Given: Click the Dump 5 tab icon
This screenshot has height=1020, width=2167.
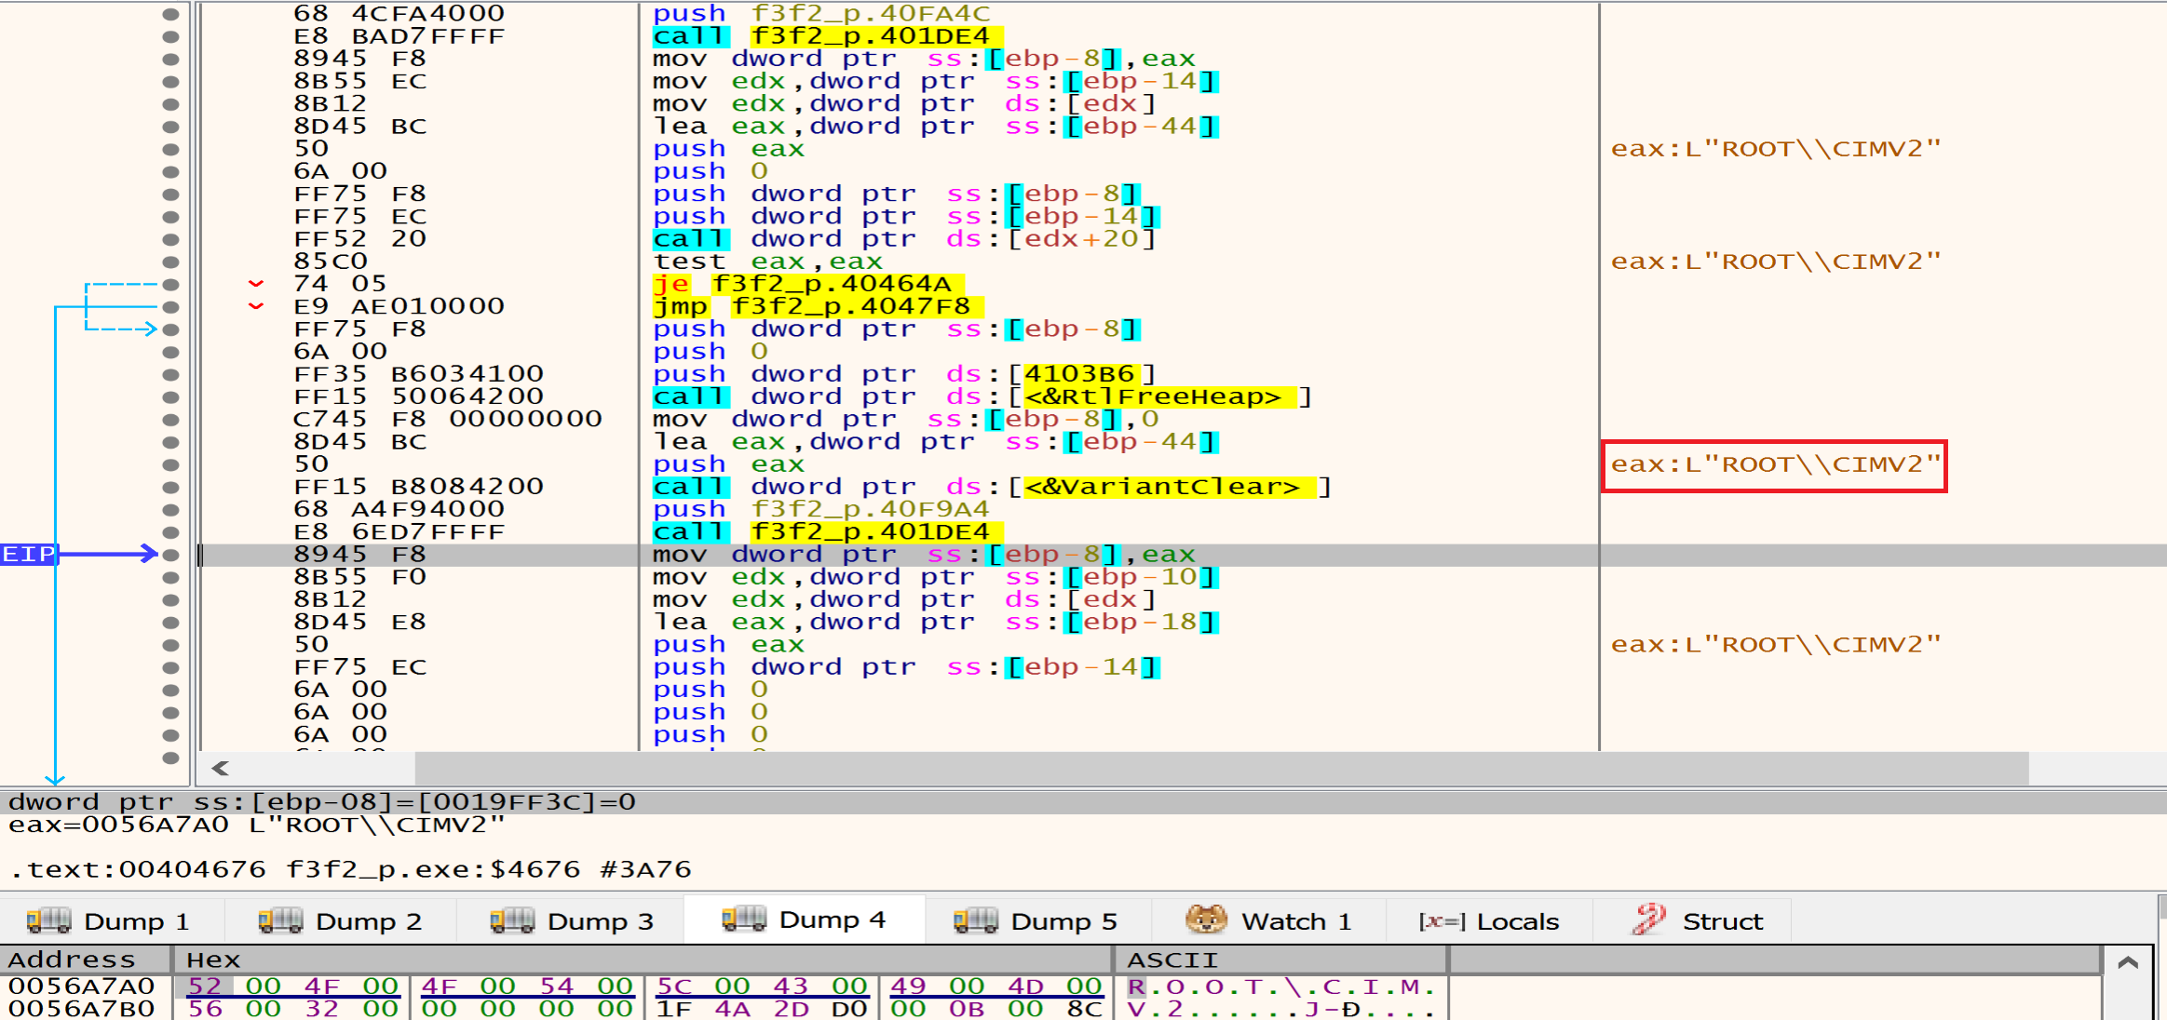Looking at the screenshot, I should pyautogui.click(x=976, y=920).
